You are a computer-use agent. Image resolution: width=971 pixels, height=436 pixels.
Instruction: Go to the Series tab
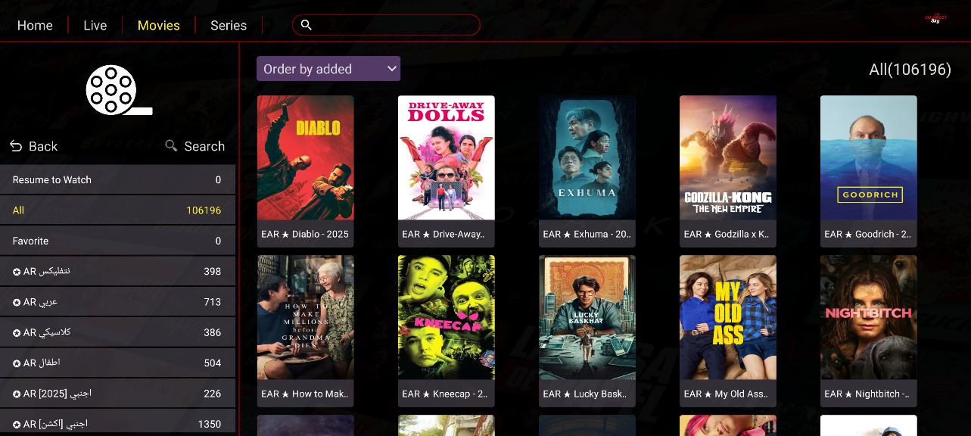(229, 26)
